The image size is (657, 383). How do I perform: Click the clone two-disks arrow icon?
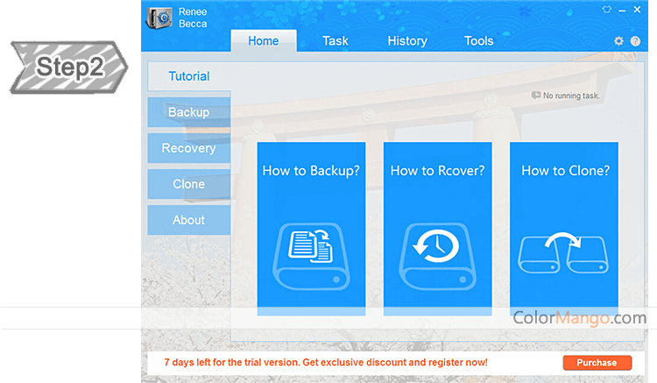coord(563,254)
